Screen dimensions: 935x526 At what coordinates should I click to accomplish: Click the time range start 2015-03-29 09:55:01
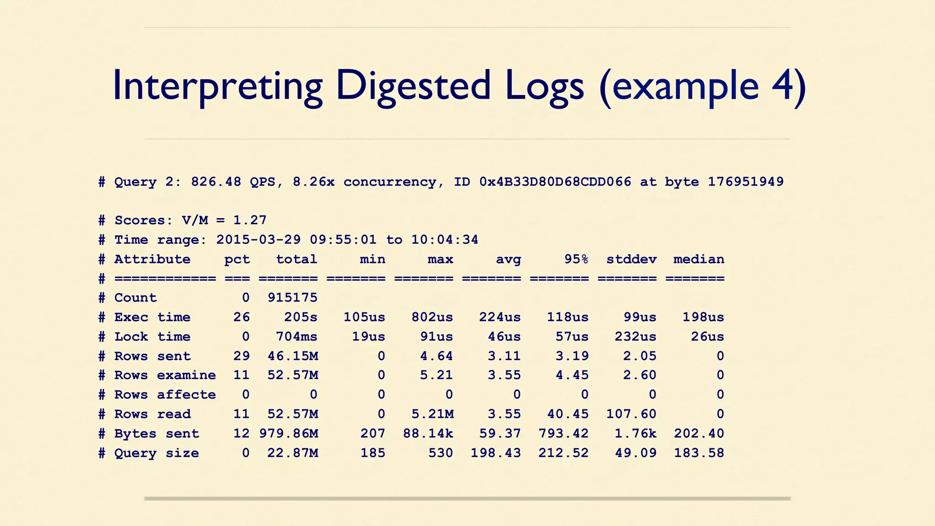296,240
